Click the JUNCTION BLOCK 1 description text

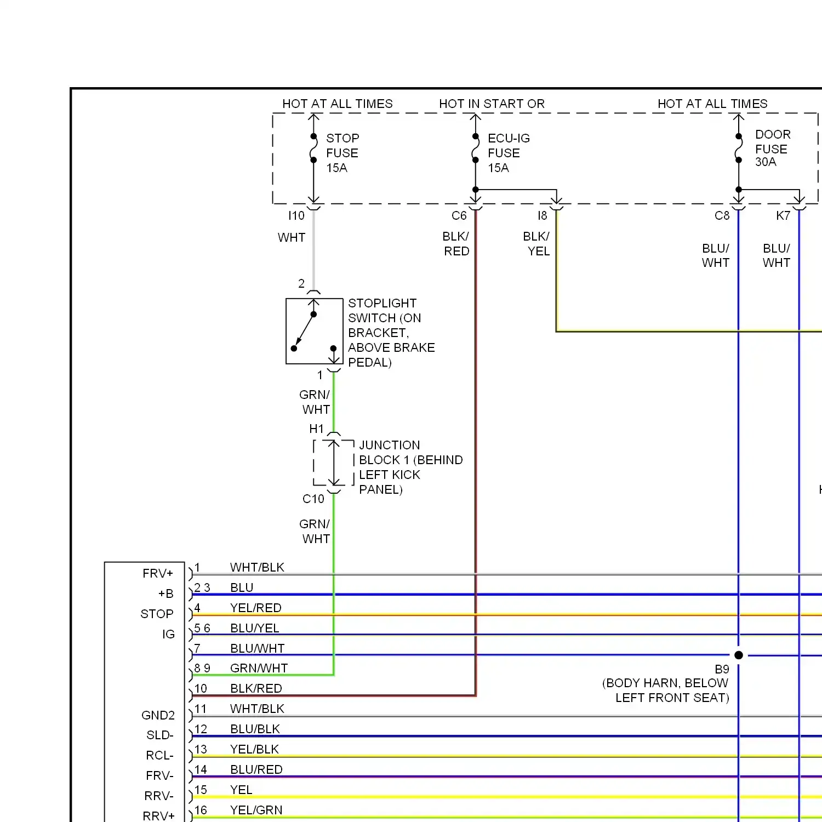coord(410,467)
